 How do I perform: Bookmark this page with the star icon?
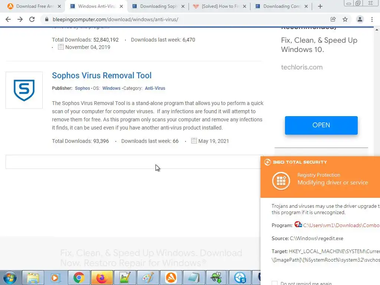pyautogui.click(x=345, y=19)
